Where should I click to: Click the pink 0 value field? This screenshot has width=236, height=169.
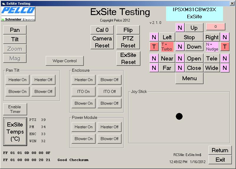click(x=216, y=27)
